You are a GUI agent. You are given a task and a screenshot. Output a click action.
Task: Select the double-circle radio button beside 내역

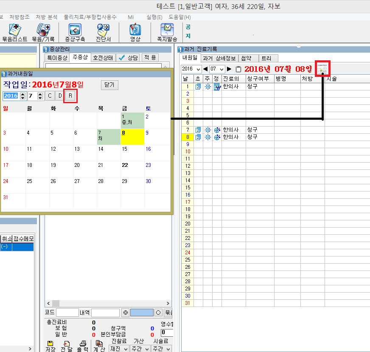tap(125, 313)
